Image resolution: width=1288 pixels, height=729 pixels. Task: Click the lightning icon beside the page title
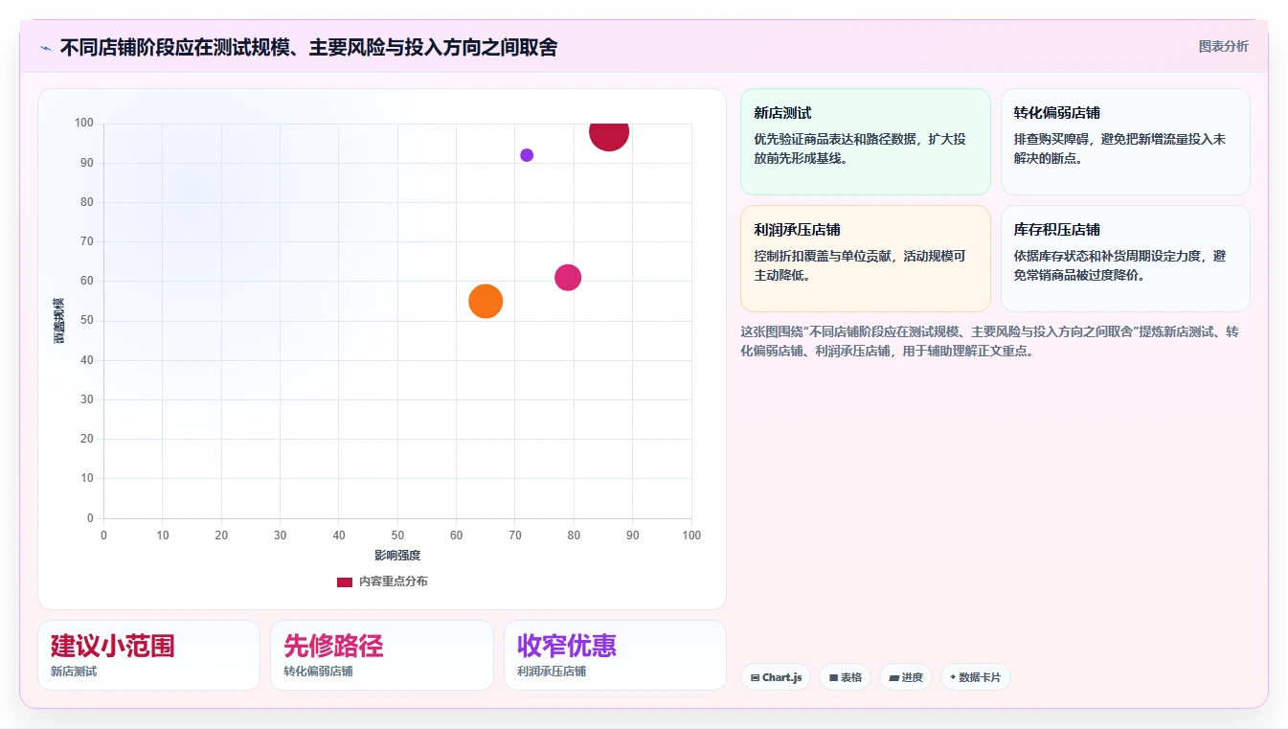tap(45, 48)
